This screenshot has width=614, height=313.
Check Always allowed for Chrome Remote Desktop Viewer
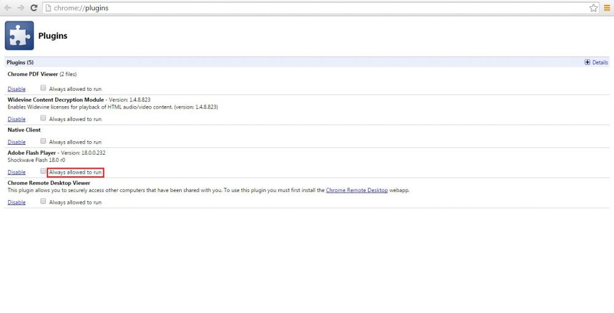coord(43,201)
